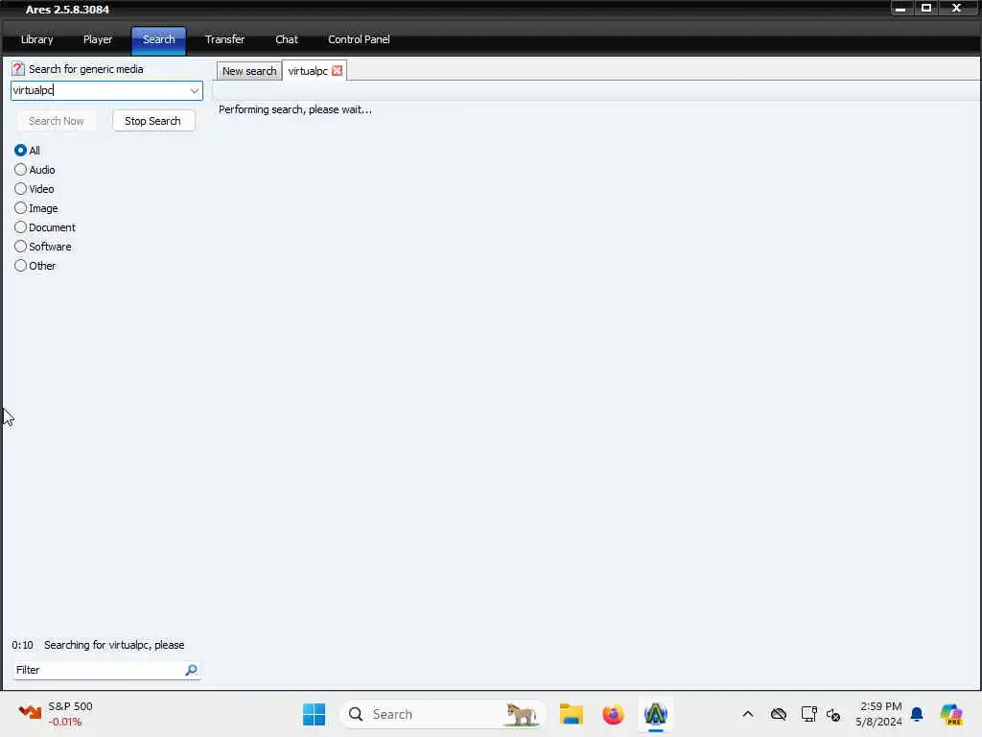Click the Search Now button
Screen dimensions: 982x737
(57, 121)
